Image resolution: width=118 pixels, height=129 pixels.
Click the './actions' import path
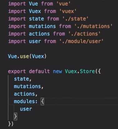[x=84, y=34]
